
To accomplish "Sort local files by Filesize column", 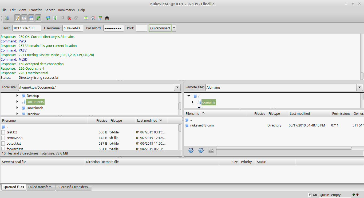I will pos(98,120).
